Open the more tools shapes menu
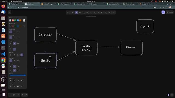The image size is (175, 98). [114, 13]
